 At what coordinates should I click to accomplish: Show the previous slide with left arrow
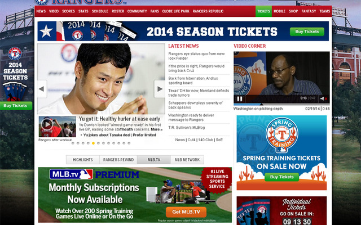tap(42, 89)
